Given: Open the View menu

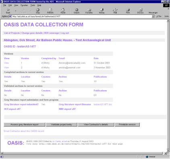Looking at the screenshot, I should tap(16, 5).
